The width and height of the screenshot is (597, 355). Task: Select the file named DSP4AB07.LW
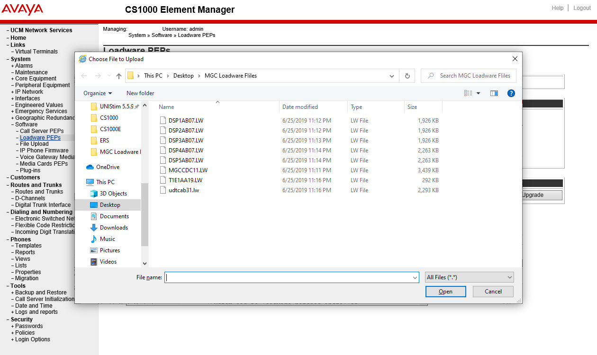(186, 151)
